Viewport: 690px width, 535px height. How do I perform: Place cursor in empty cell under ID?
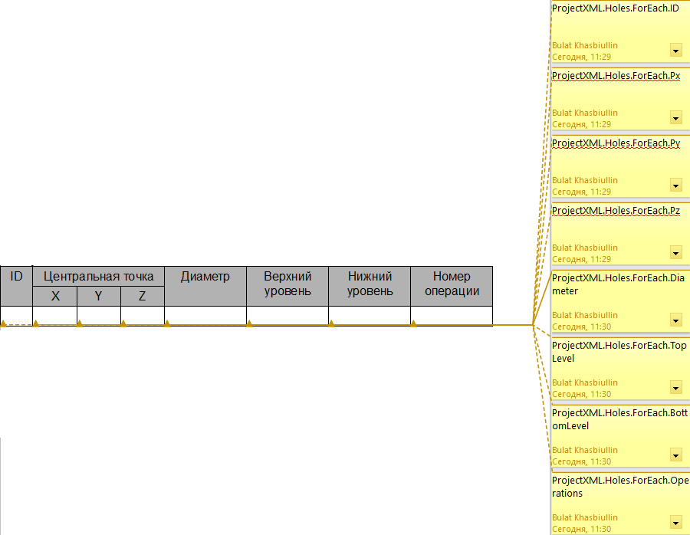[x=16, y=315]
